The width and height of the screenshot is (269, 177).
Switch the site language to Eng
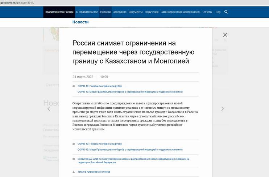tap(218, 12)
